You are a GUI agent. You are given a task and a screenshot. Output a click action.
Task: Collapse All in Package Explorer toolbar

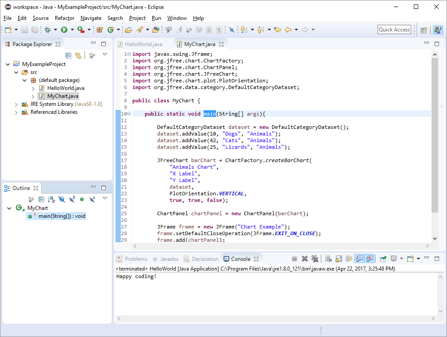pos(69,55)
